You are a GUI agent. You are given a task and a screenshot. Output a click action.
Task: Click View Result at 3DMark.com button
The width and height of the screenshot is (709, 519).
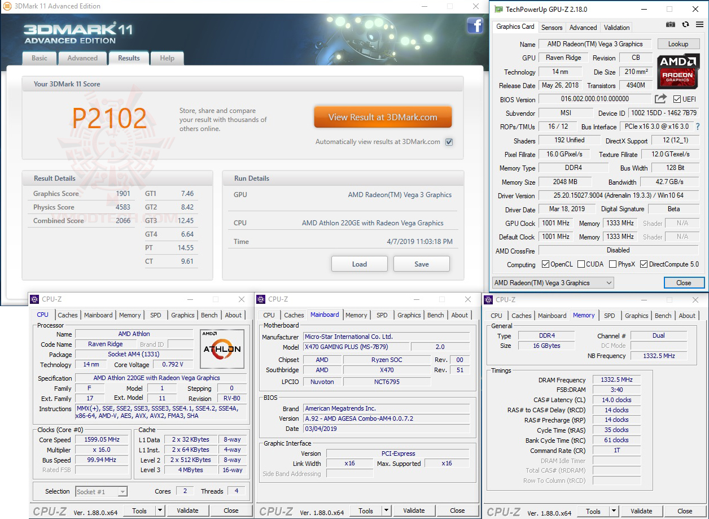point(383,117)
